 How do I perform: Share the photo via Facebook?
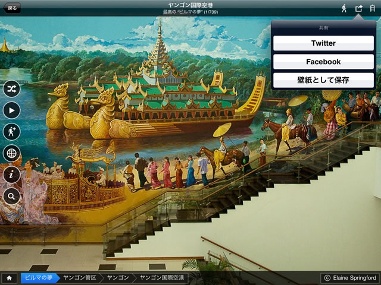pyautogui.click(x=323, y=62)
